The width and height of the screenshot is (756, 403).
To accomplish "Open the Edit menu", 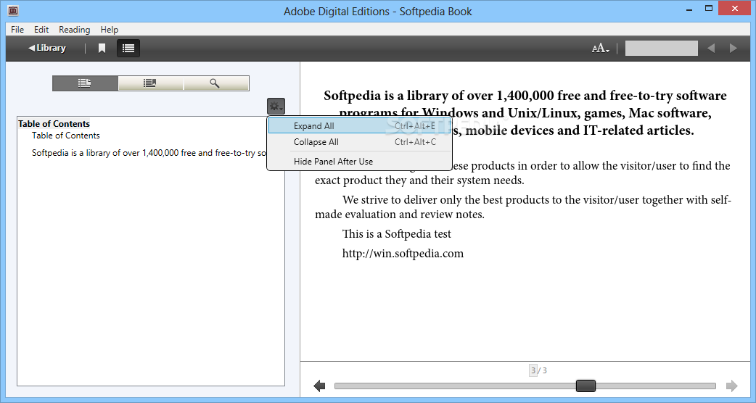I will pyautogui.click(x=41, y=30).
